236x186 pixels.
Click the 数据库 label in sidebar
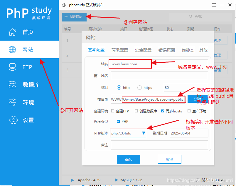(31, 85)
